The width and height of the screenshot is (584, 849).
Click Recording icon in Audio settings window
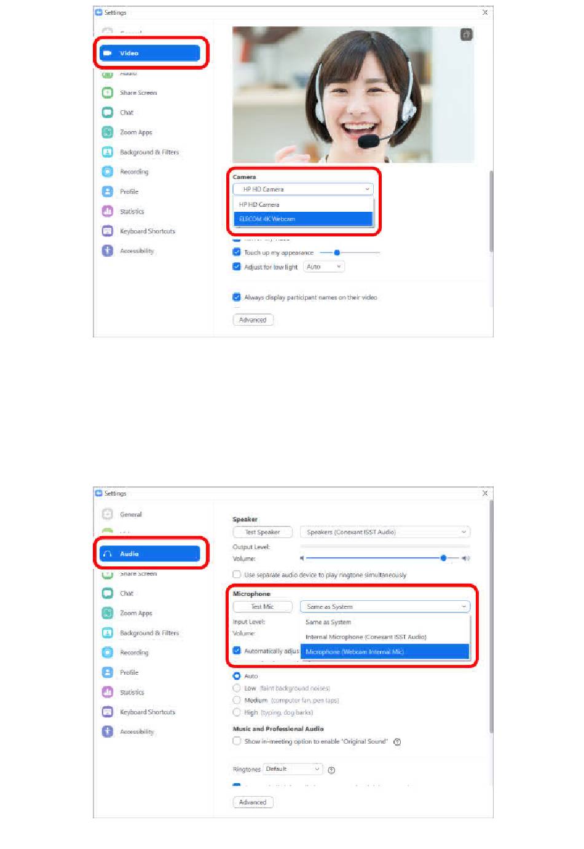pos(108,653)
